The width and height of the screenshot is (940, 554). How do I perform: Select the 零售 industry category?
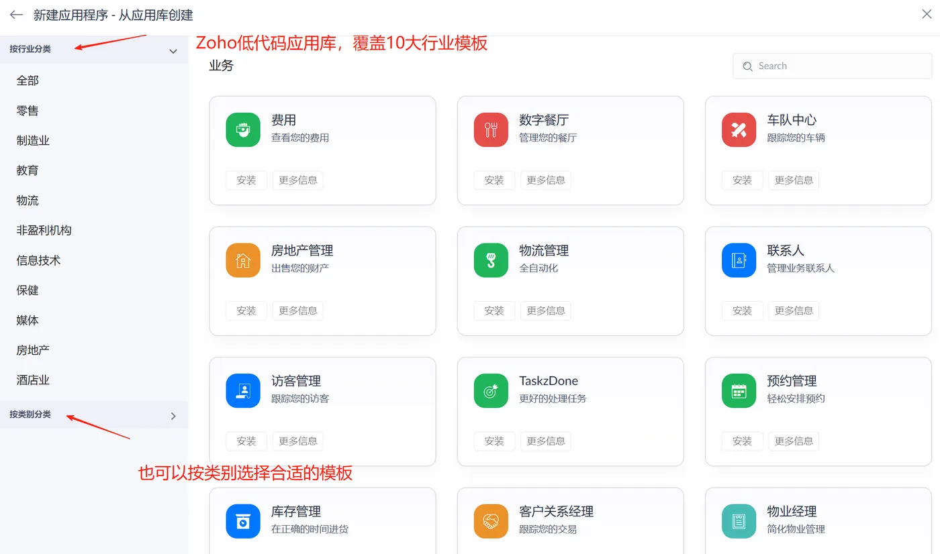pyautogui.click(x=27, y=110)
